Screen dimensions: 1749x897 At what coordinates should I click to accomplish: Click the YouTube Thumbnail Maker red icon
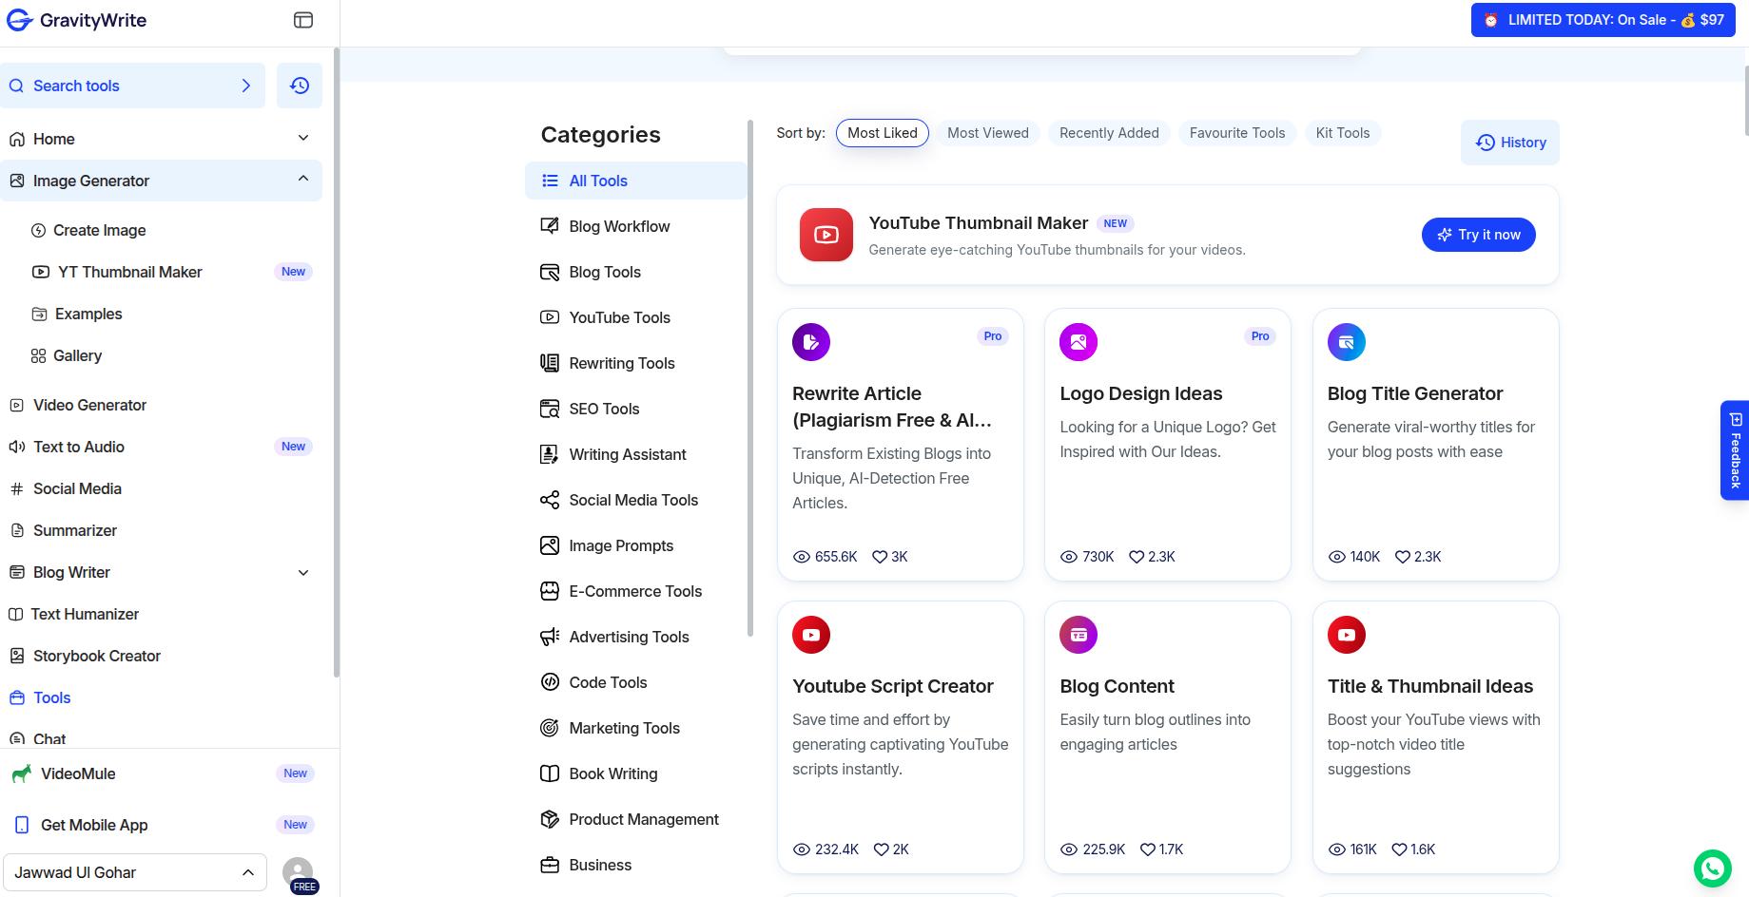[x=826, y=235]
